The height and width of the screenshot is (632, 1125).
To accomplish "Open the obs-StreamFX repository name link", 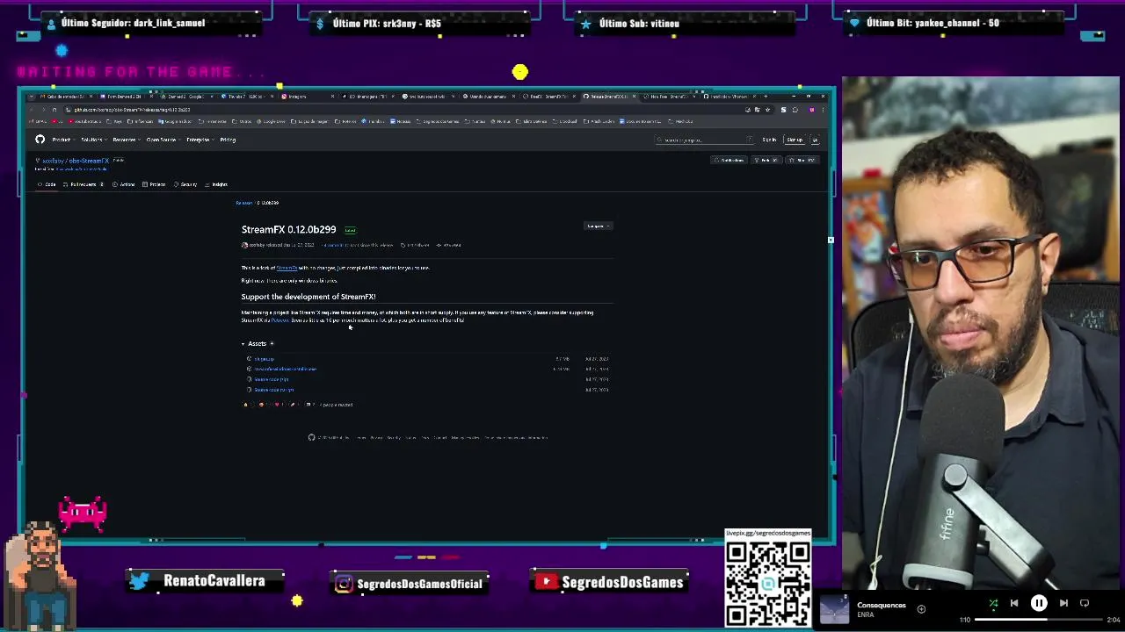I will pyautogui.click(x=89, y=161).
